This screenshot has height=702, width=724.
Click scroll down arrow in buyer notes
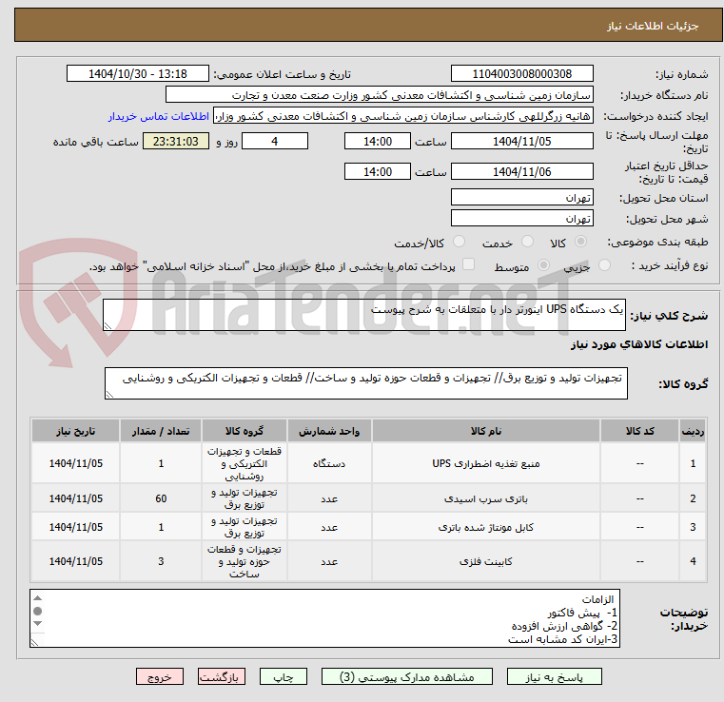click(x=38, y=624)
